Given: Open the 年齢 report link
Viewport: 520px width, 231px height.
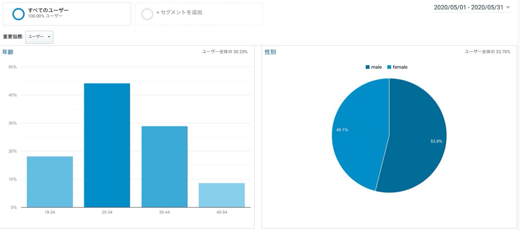Looking at the screenshot, I should (8, 52).
